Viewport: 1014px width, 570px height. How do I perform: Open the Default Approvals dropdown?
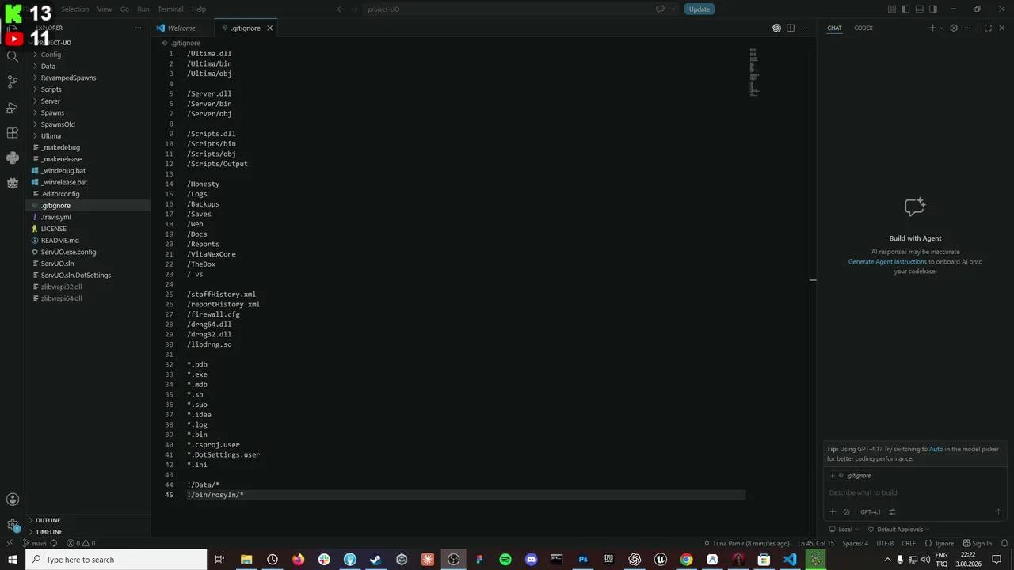[x=899, y=530]
